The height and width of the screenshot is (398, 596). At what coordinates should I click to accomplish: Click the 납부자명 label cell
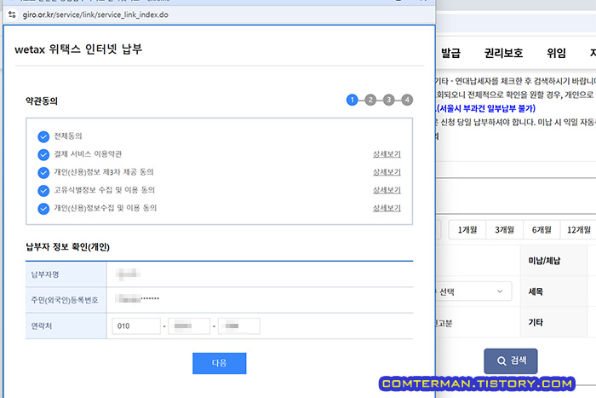point(66,274)
